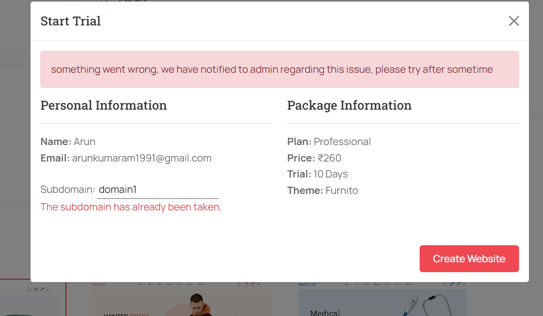Screen dimensions: 543x316
Task: Click the Create Website button
Action: tap(469, 259)
